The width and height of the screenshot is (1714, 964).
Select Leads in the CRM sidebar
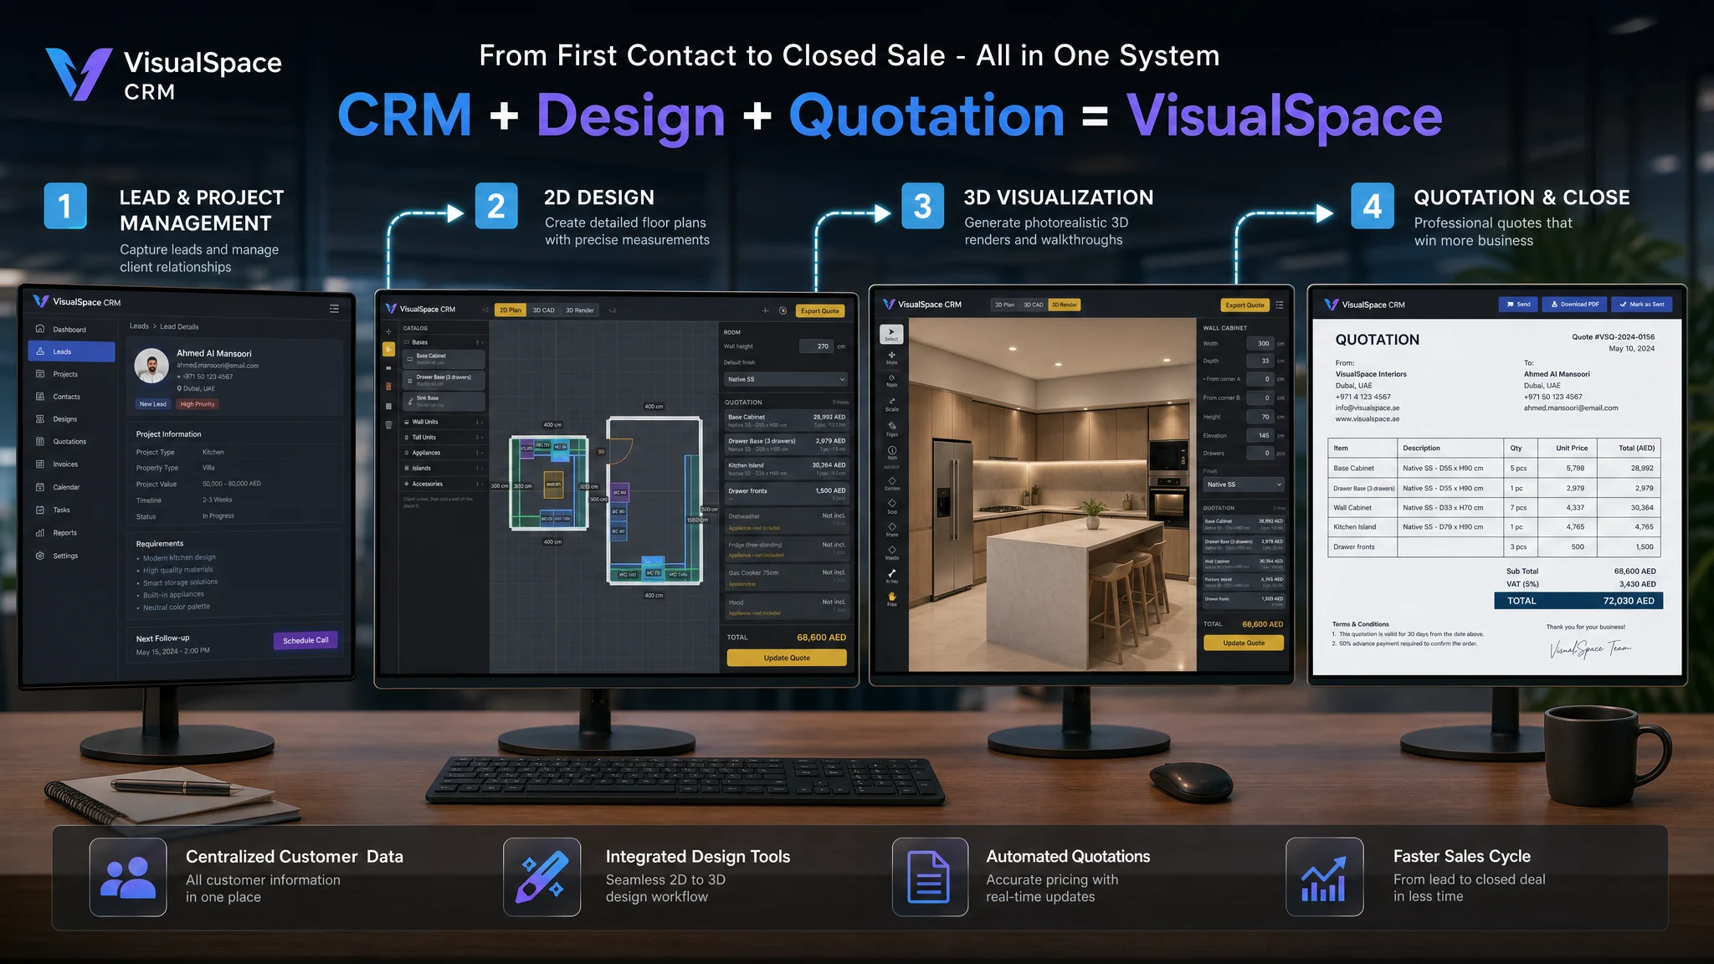point(71,351)
